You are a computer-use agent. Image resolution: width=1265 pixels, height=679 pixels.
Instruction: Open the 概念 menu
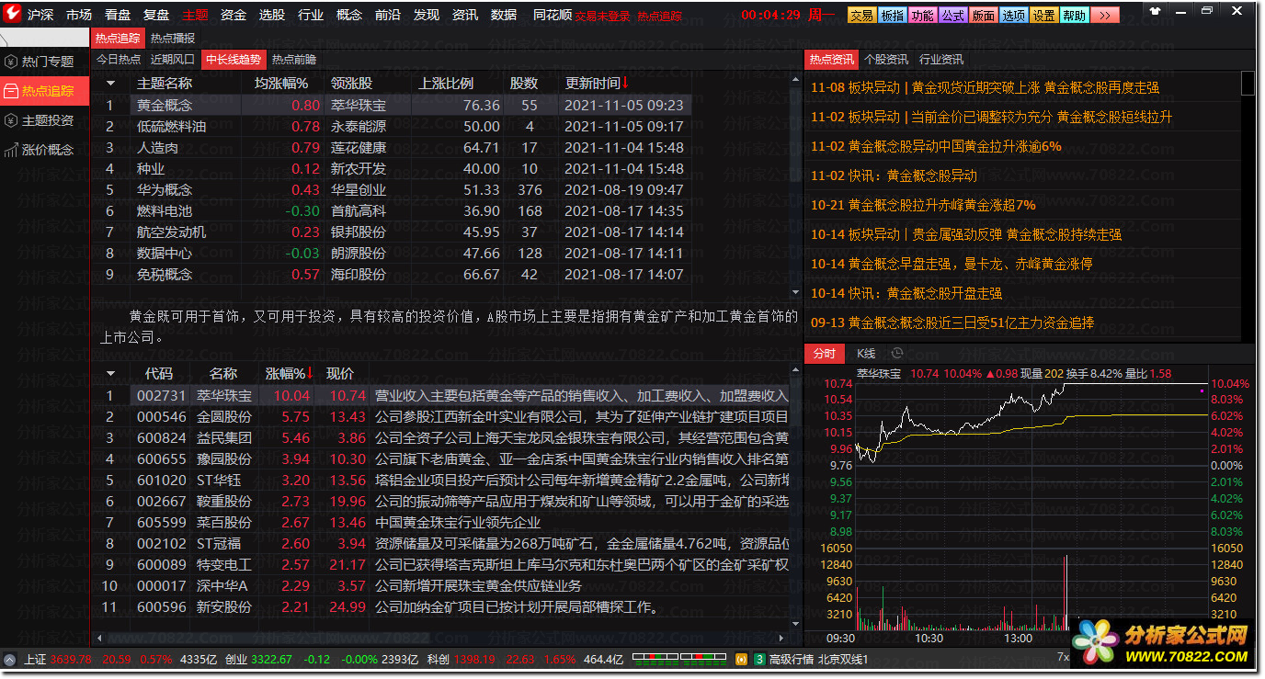348,15
